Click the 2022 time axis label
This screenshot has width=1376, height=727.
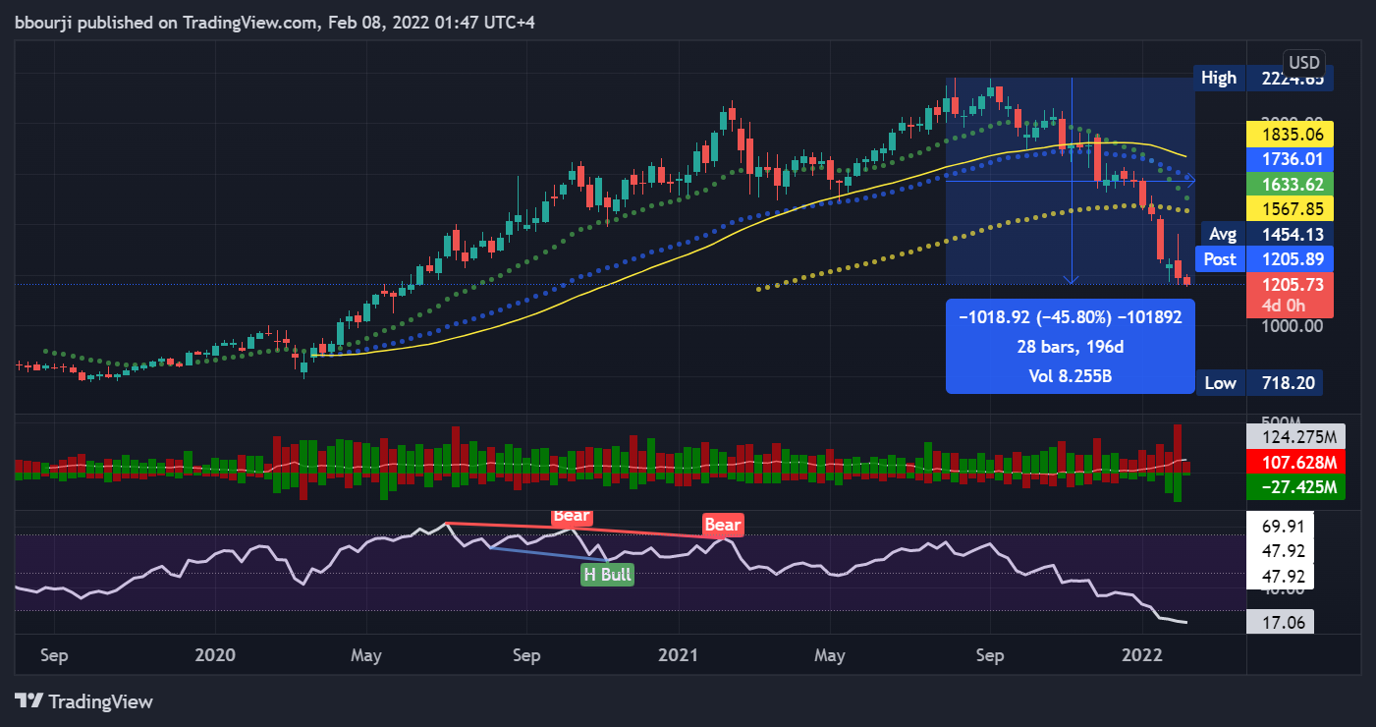(x=1143, y=655)
